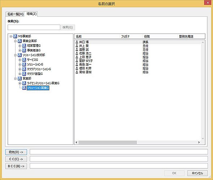Image resolution: width=213 pixels, height=180 pixels.
Task: Click the 営業部 department icon
Action: tap(20, 78)
